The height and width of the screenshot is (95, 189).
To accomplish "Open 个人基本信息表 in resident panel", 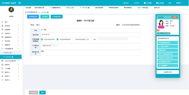I will click(x=168, y=46).
